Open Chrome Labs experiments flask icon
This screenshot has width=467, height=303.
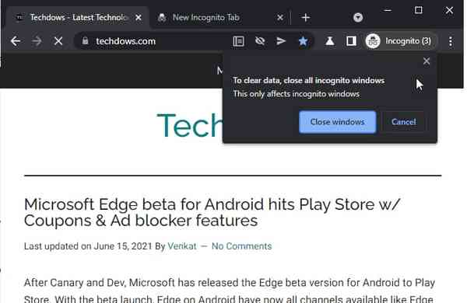tap(330, 41)
